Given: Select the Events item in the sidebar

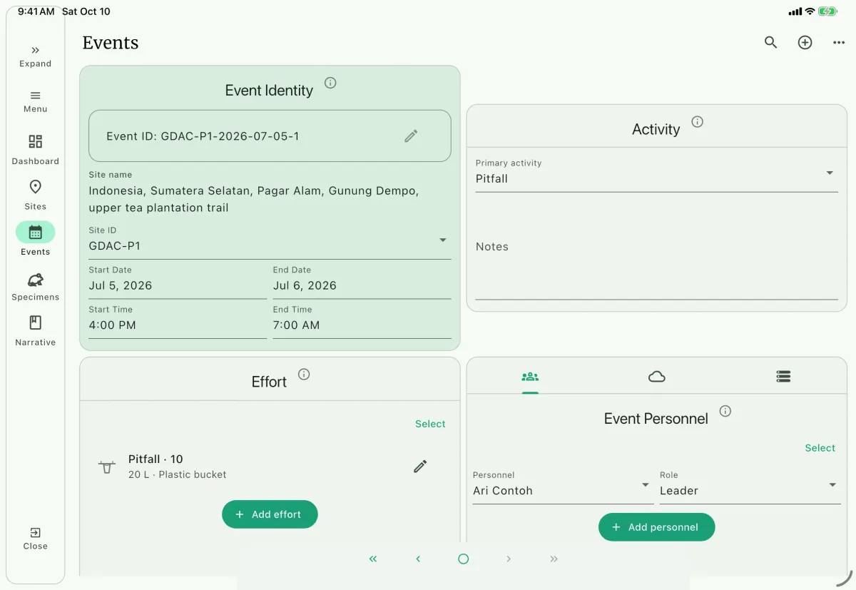Looking at the screenshot, I should [36, 240].
